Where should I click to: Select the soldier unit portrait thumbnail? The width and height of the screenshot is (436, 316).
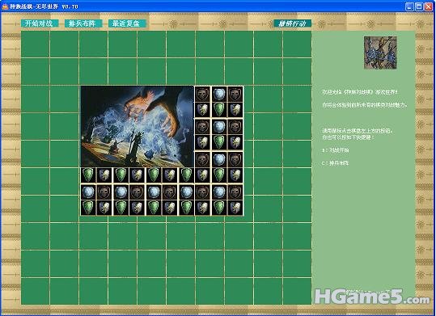click(380, 53)
